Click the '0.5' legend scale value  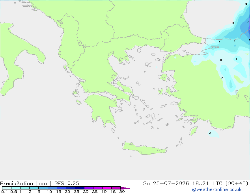click(x=13, y=191)
